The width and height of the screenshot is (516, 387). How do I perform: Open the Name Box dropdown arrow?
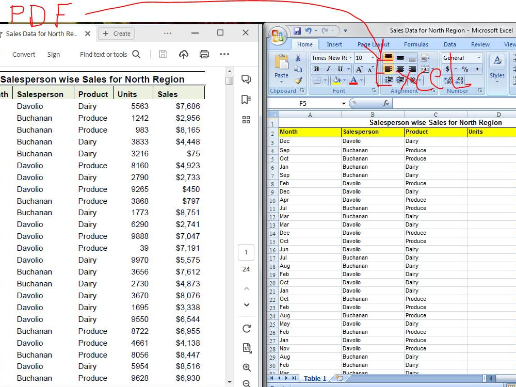click(344, 104)
